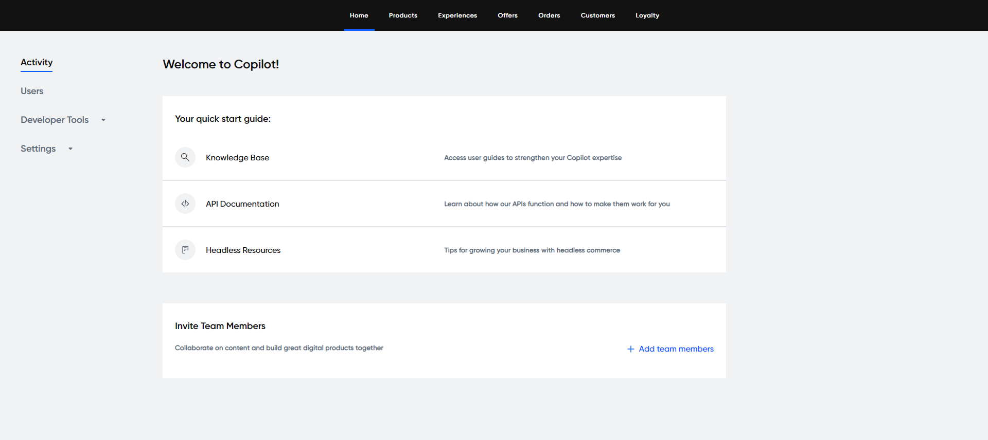Click 'Learn about how our APIs function' description
The image size is (988, 440).
pyautogui.click(x=557, y=204)
